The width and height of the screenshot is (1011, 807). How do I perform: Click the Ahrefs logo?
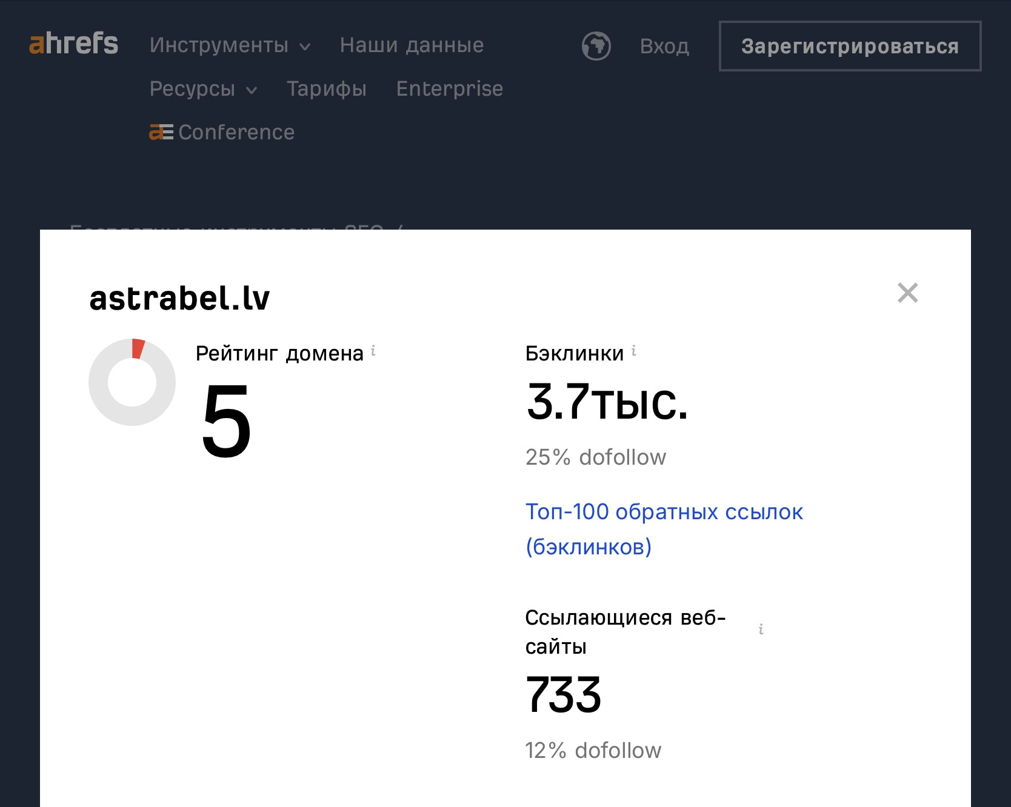coord(74,44)
